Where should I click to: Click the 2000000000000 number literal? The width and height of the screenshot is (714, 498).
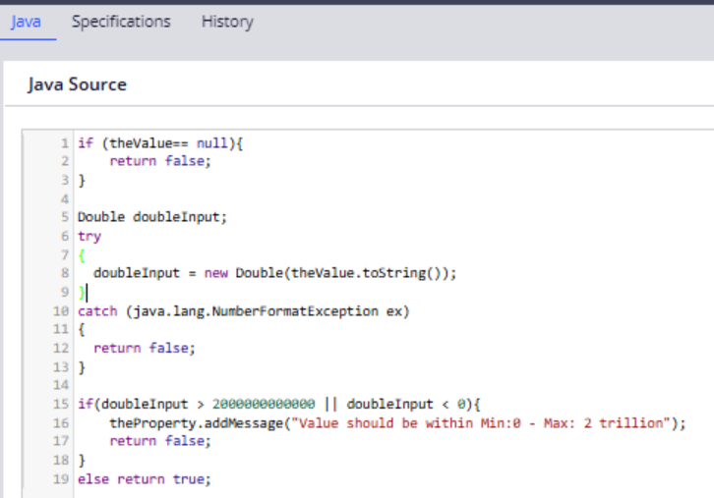click(x=264, y=405)
